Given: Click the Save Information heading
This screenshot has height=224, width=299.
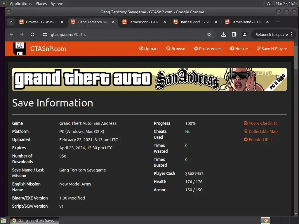Looking at the screenshot, I should (53, 103).
